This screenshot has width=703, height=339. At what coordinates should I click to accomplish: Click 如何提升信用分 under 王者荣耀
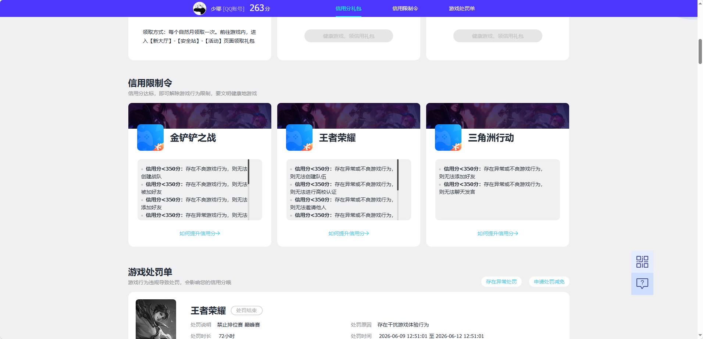tap(349, 233)
